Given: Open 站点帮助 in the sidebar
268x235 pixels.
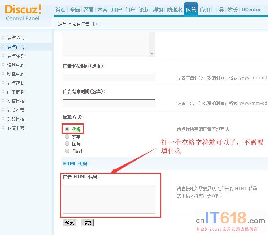Looking at the screenshot, I should pyautogui.click(x=16, y=83).
